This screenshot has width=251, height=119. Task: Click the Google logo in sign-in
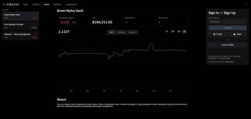(214, 34)
